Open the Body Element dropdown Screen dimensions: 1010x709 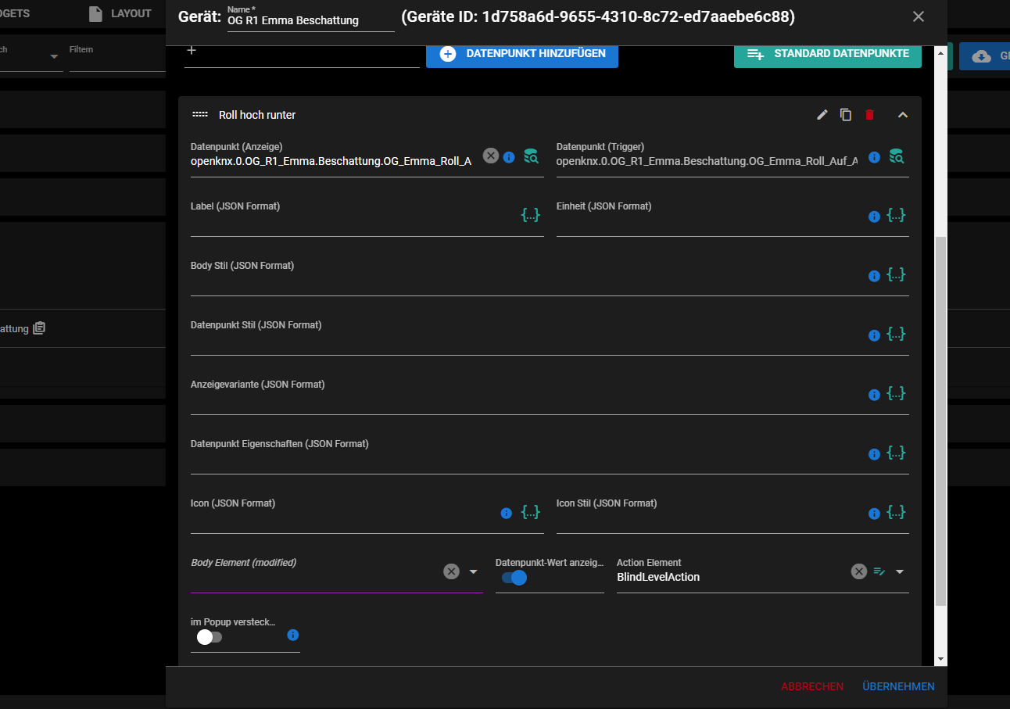473,572
